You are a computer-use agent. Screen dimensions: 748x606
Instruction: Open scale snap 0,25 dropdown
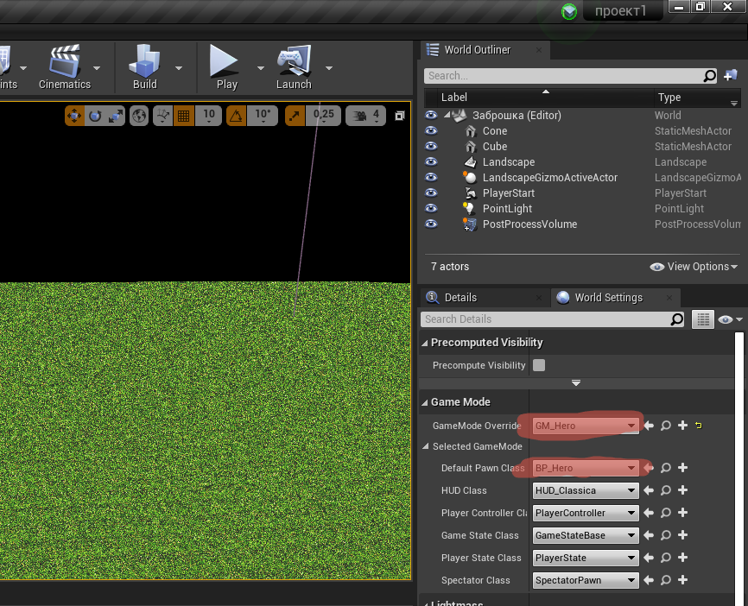(323, 116)
